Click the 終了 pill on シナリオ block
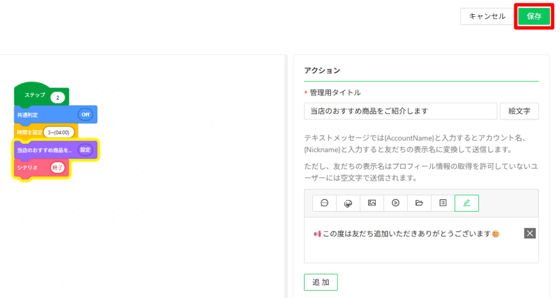 [x=57, y=167]
